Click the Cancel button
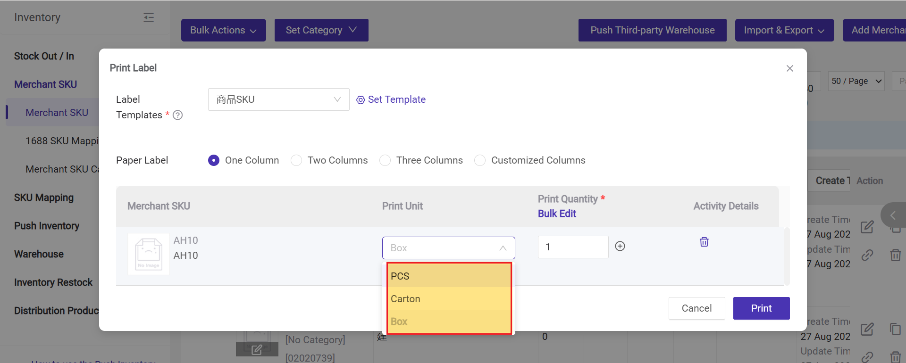The height and width of the screenshot is (363, 906). pyautogui.click(x=696, y=308)
